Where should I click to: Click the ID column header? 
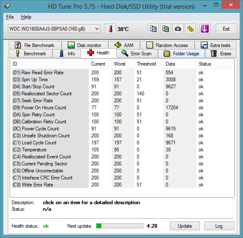click(x=50, y=64)
